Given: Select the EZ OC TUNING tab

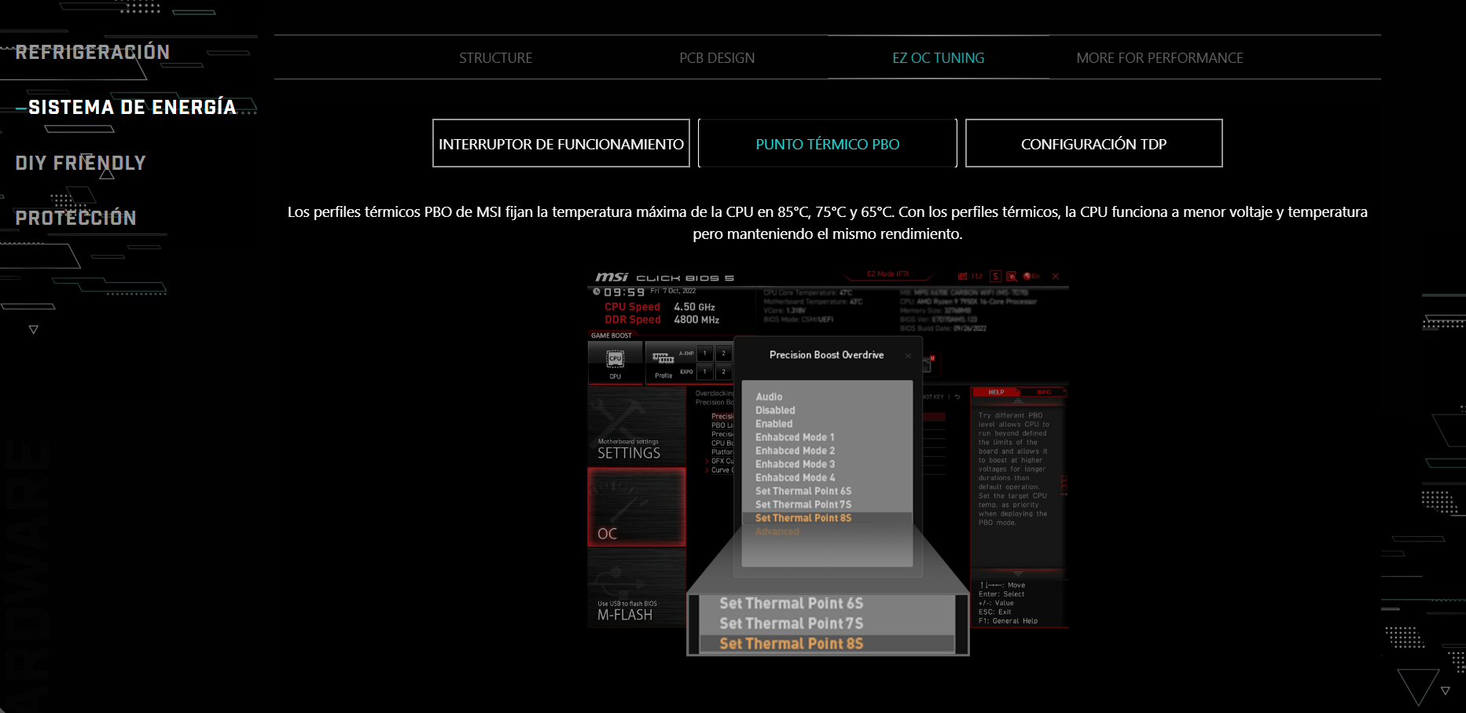Looking at the screenshot, I should pyautogui.click(x=939, y=58).
